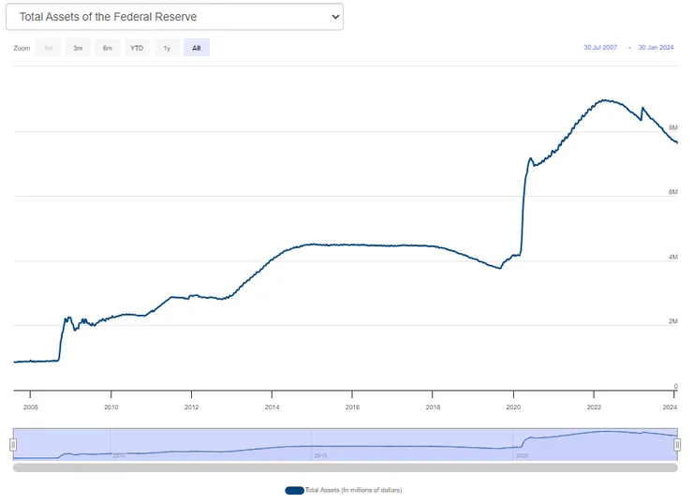Click the left navigator range handle
Viewport: 693px width, 504px height.
(13, 444)
